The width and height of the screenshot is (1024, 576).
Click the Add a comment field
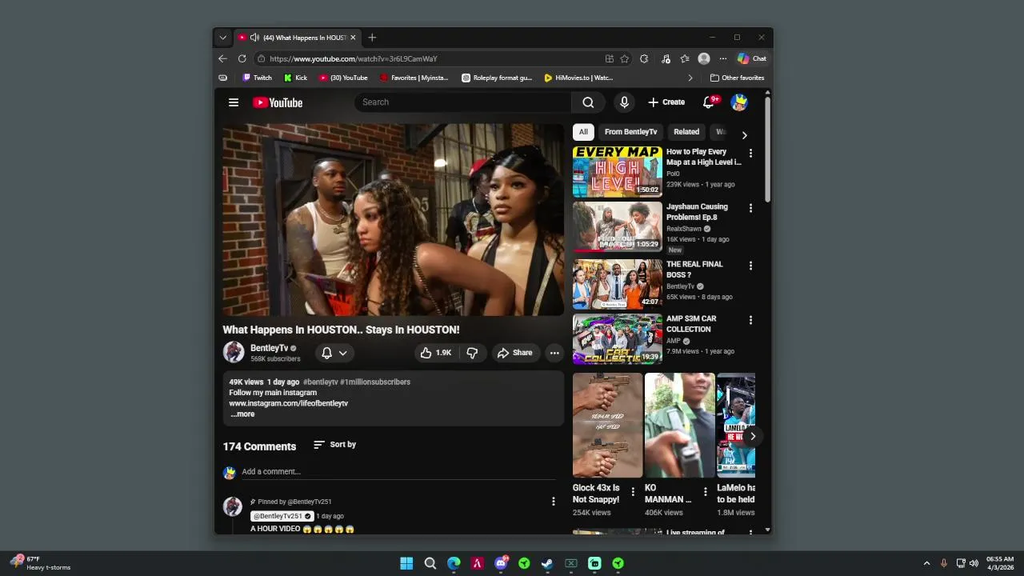pos(398,472)
